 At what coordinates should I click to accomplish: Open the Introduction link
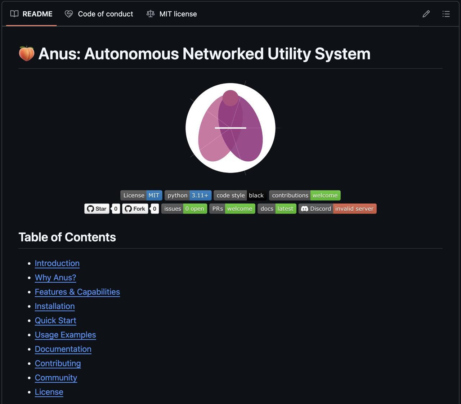pos(57,263)
